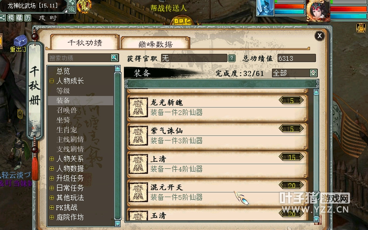Image resolution: width=368 pixels, height=230 pixels.
Task: Expand the 人物关系 tree category
Action: (x=52, y=159)
